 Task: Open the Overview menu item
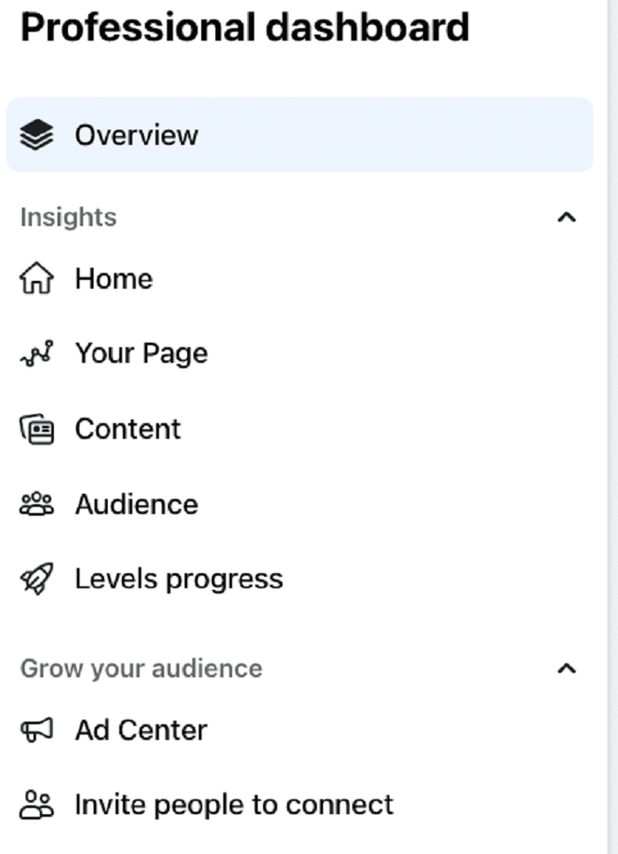coord(299,134)
